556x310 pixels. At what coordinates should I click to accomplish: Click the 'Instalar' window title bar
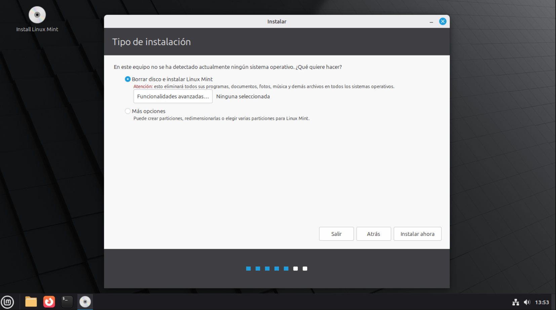(x=277, y=21)
